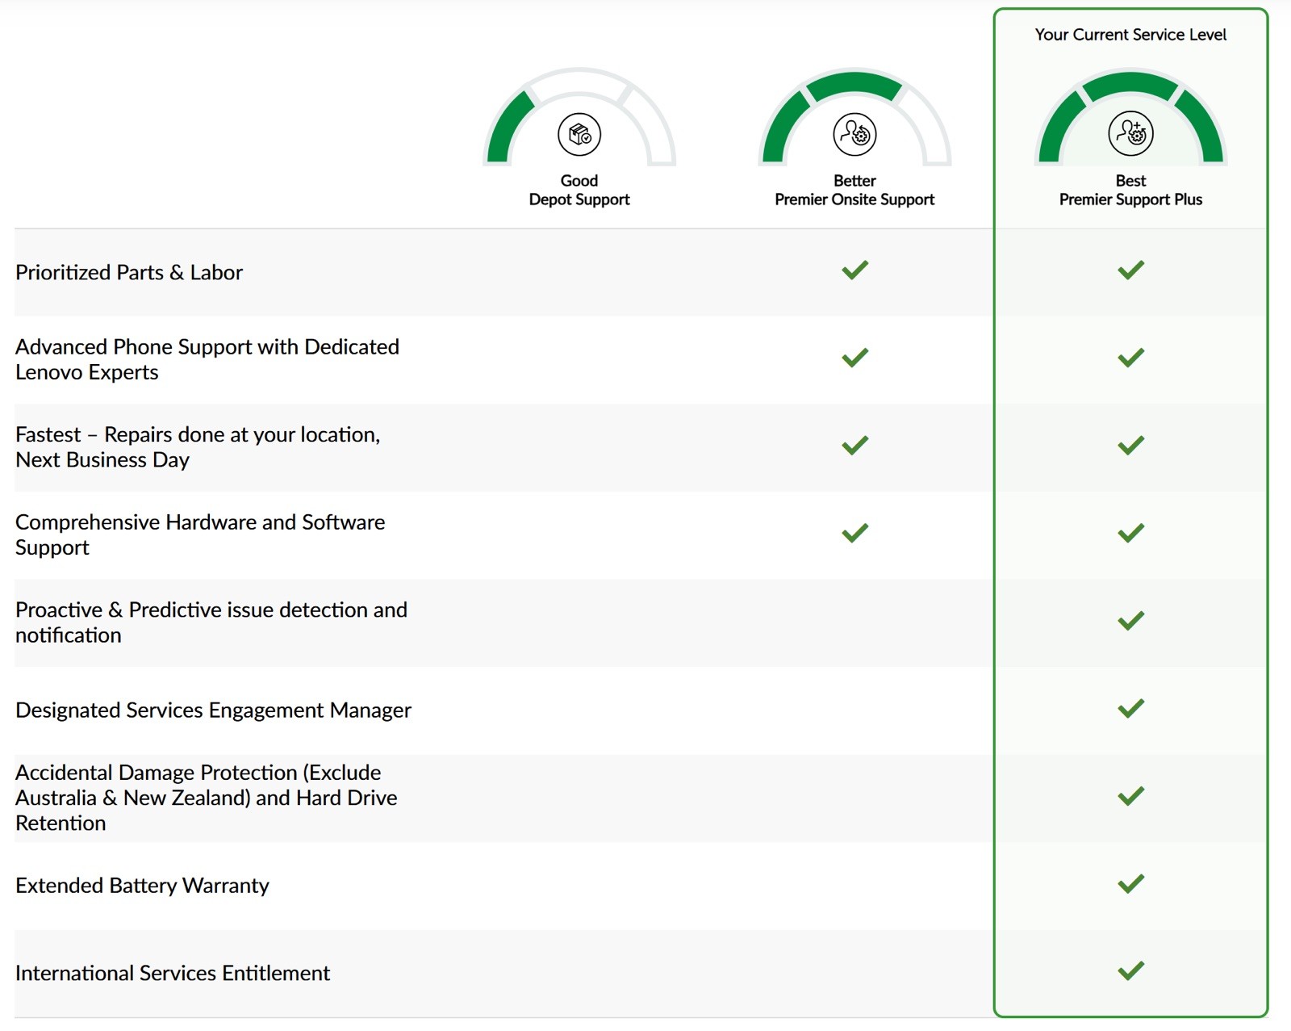Image resolution: width=1291 pixels, height=1031 pixels.
Task: Click 'Proactive & Predictive issue detection' text
Action: click(211, 622)
